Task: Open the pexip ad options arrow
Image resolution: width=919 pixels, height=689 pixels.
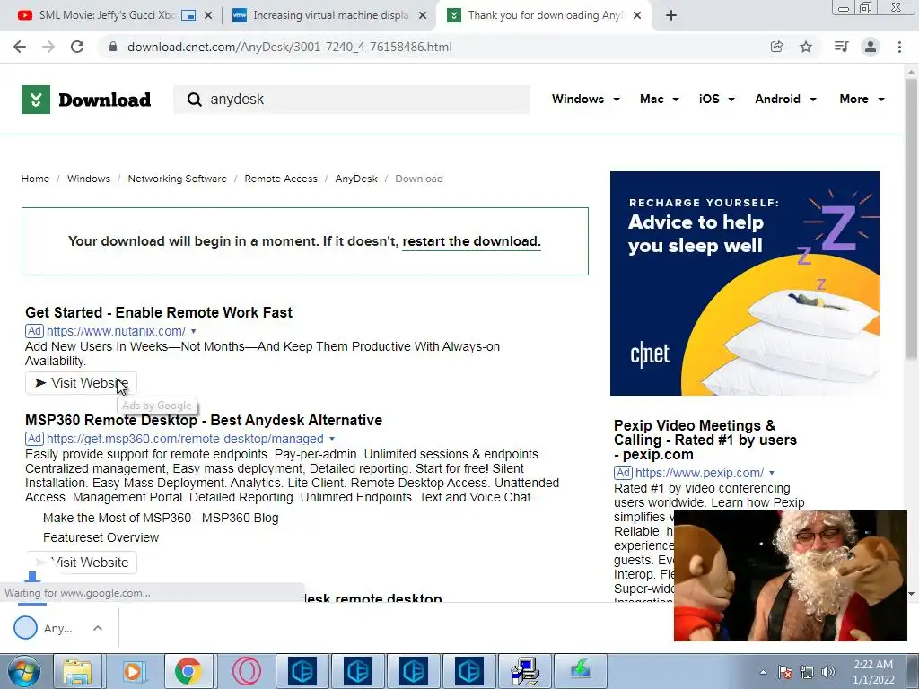Action: point(772,473)
